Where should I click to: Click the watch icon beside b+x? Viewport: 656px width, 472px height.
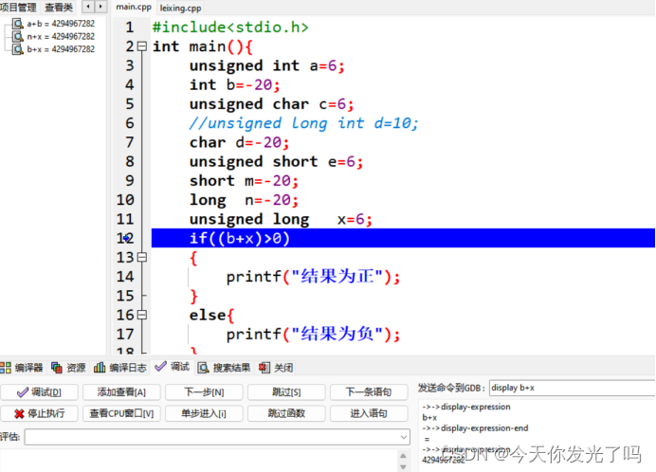click(x=18, y=49)
